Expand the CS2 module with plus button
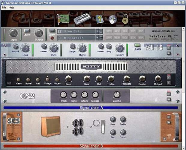186x150 pixels. (169, 100)
